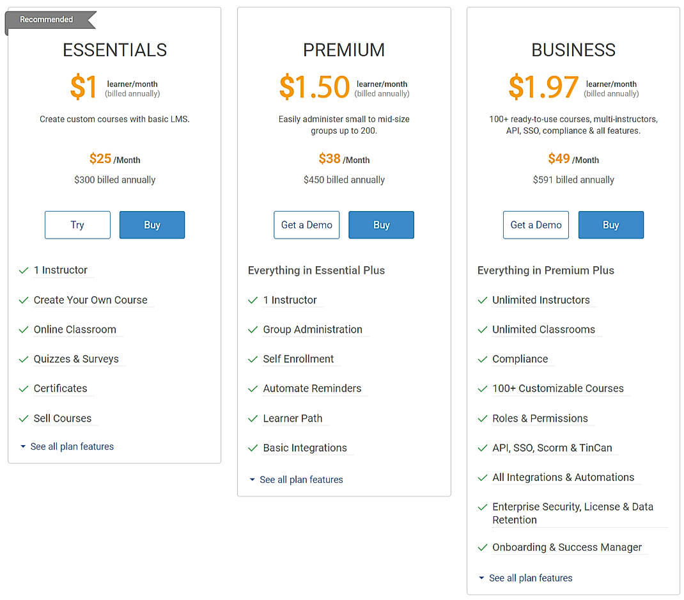Click the checkmark next to Onboarding & Success Manager

pyautogui.click(x=482, y=548)
